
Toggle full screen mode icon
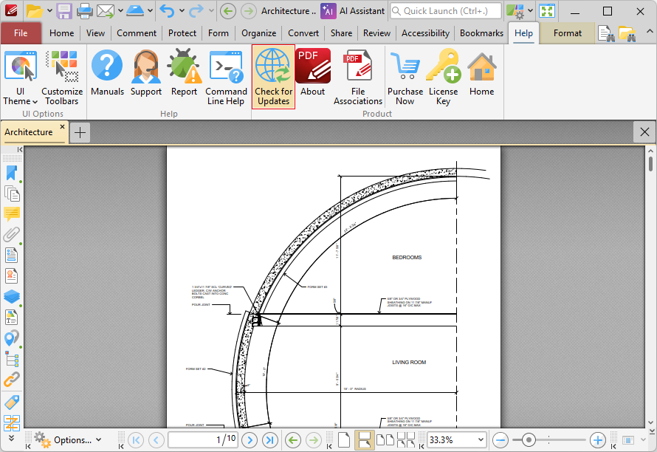[x=547, y=11]
